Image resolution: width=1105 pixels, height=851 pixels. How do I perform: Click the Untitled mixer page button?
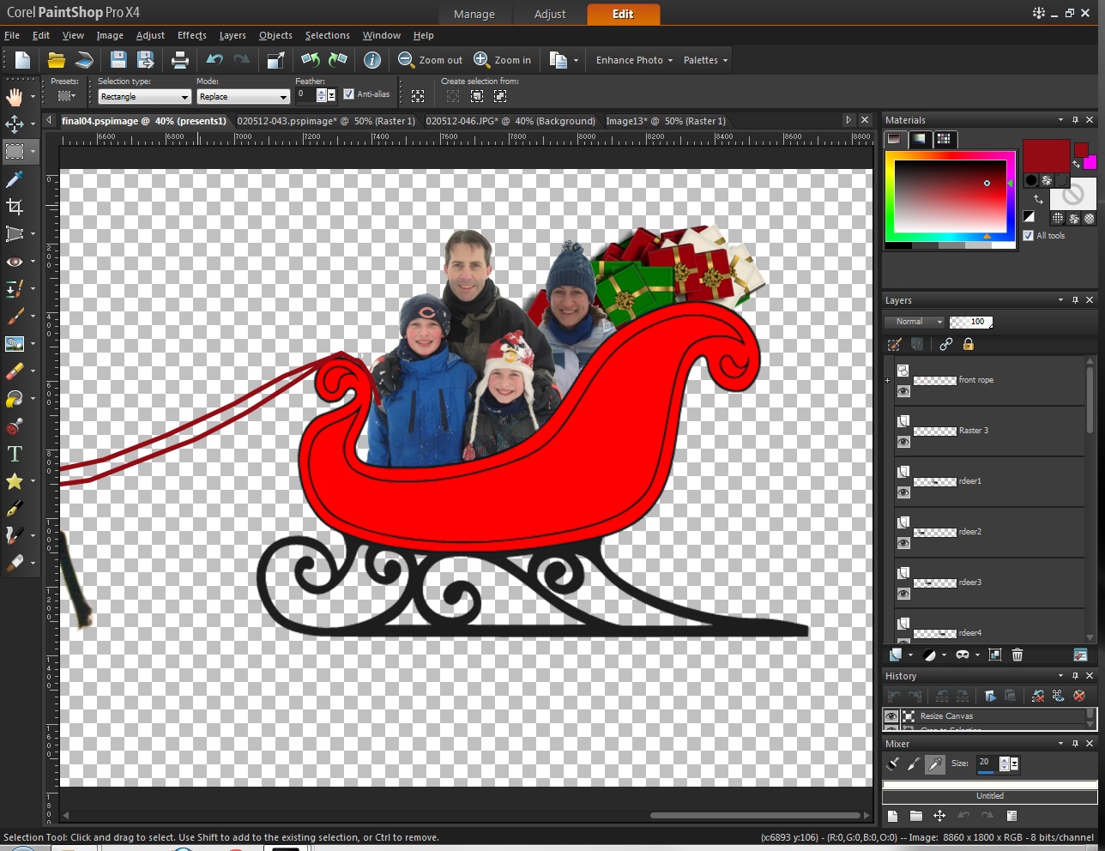tap(989, 796)
